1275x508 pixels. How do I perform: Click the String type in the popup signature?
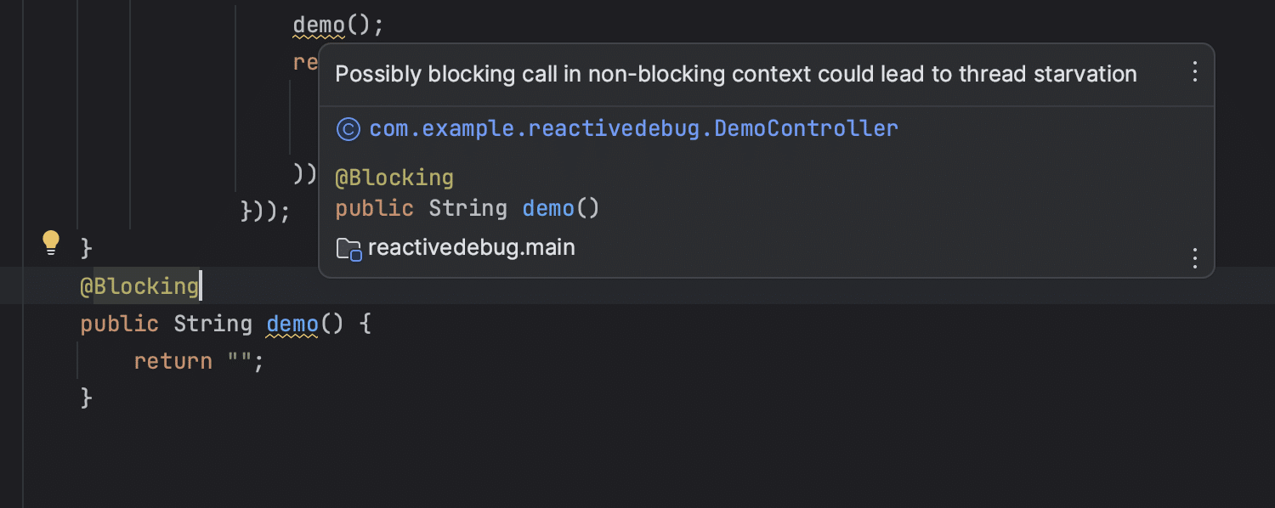click(x=467, y=208)
